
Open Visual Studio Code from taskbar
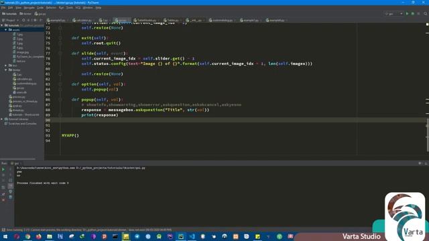[192, 236]
